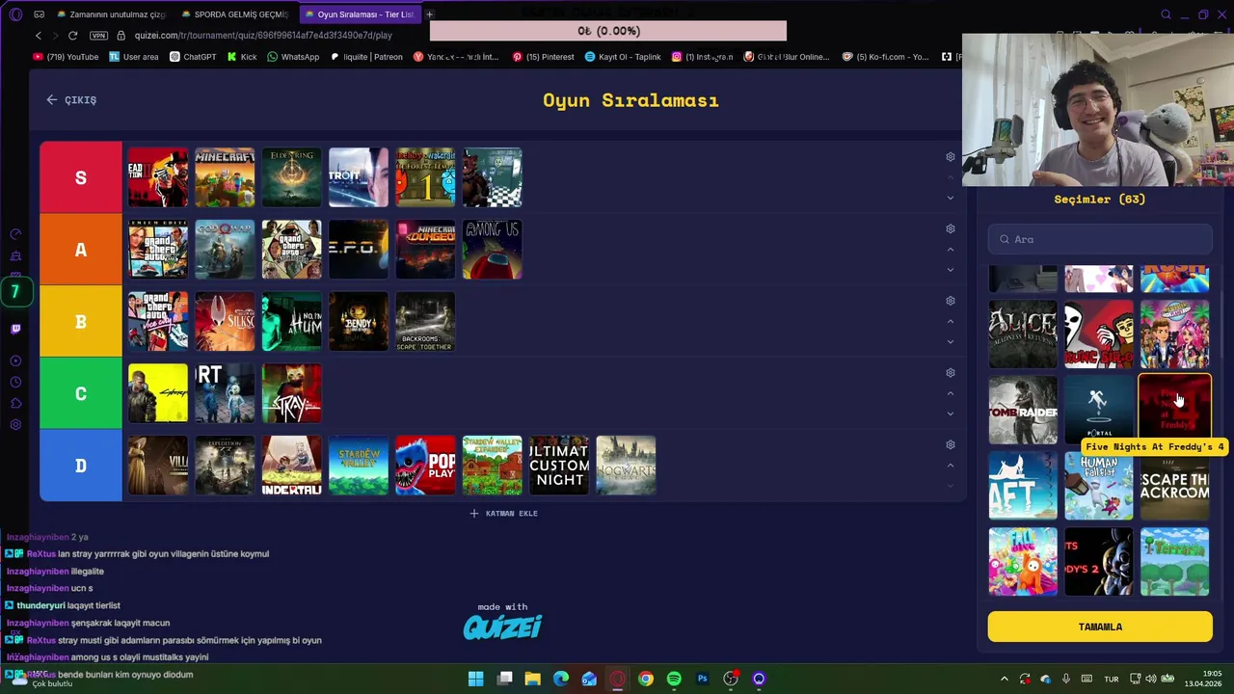
Task: Move A tier row up with chevron
Action: point(950,250)
